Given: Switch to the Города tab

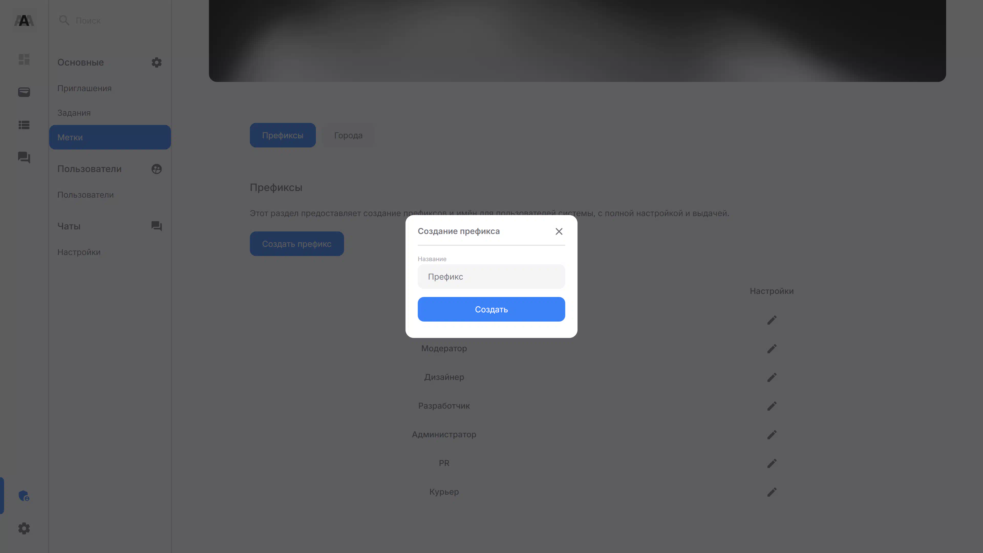Looking at the screenshot, I should click(x=348, y=135).
